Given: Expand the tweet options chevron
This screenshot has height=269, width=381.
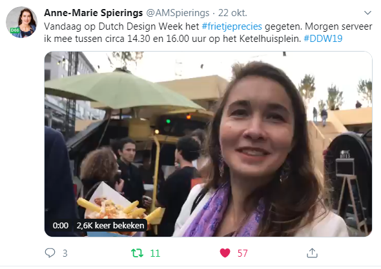Looking at the screenshot, I should pyautogui.click(x=367, y=13).
